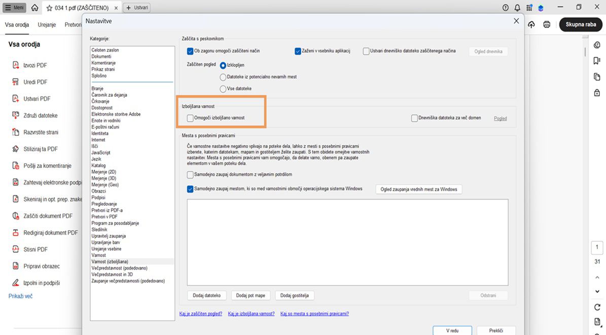The image size is (606, 335).
Task: Select the Dokumenti category
Action: pos(101,56)
